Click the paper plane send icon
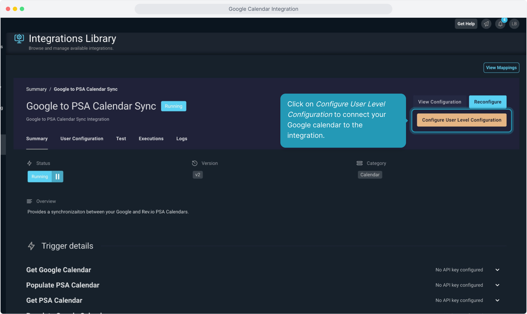 (486, 24)
